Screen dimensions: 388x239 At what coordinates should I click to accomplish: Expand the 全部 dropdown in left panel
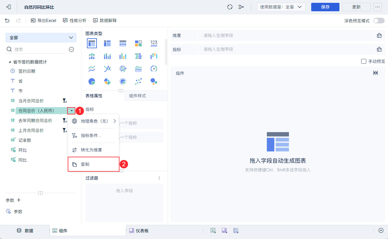click(x=41, y=37)
